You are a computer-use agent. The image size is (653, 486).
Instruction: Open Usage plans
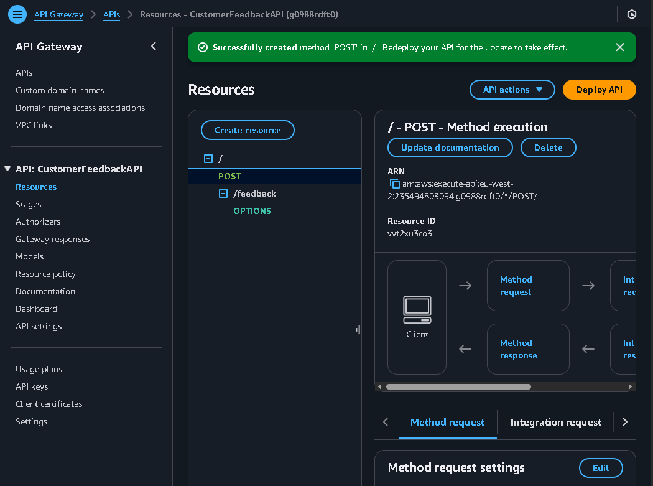pyautogui.click(x=39, y=370)
